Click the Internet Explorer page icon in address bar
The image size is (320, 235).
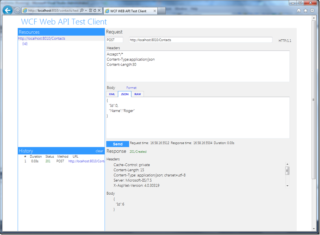(x=25, y=10)
